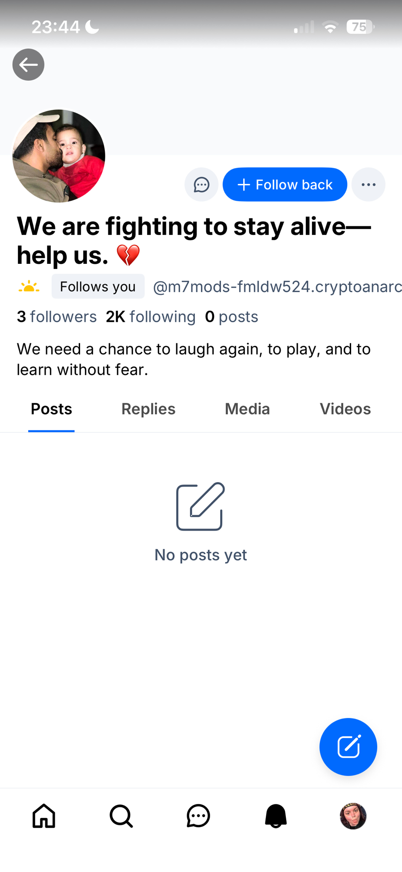Tap the @m7mods profile handle

coord(277,286)
